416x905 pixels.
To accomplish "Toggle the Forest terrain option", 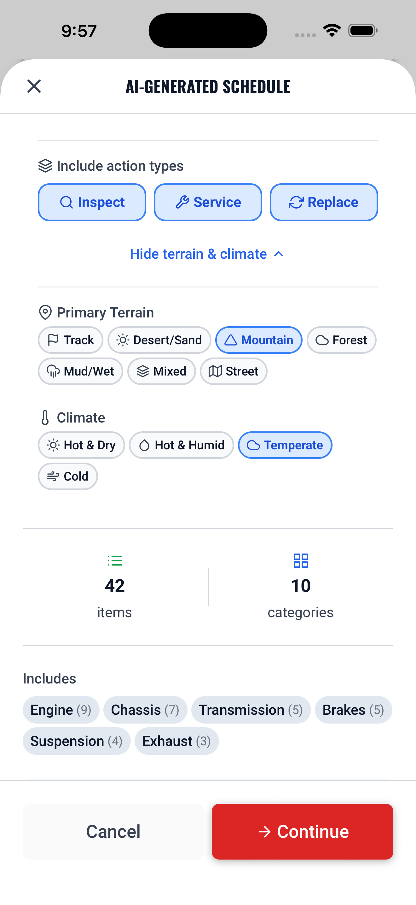I will click(x=341, y=340).
